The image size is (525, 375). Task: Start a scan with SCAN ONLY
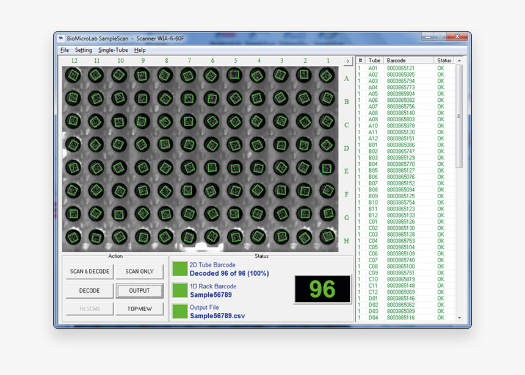point(140,271)
